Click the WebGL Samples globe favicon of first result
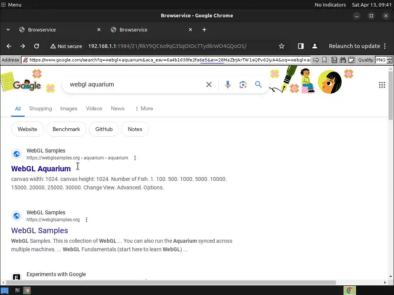394x295 pixels. (17, 154)
